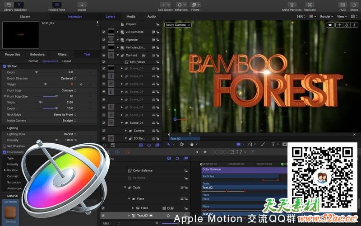Click the Replicate icon
The width and height of the screenshot is (361, 226).
(x=310, y=5)
